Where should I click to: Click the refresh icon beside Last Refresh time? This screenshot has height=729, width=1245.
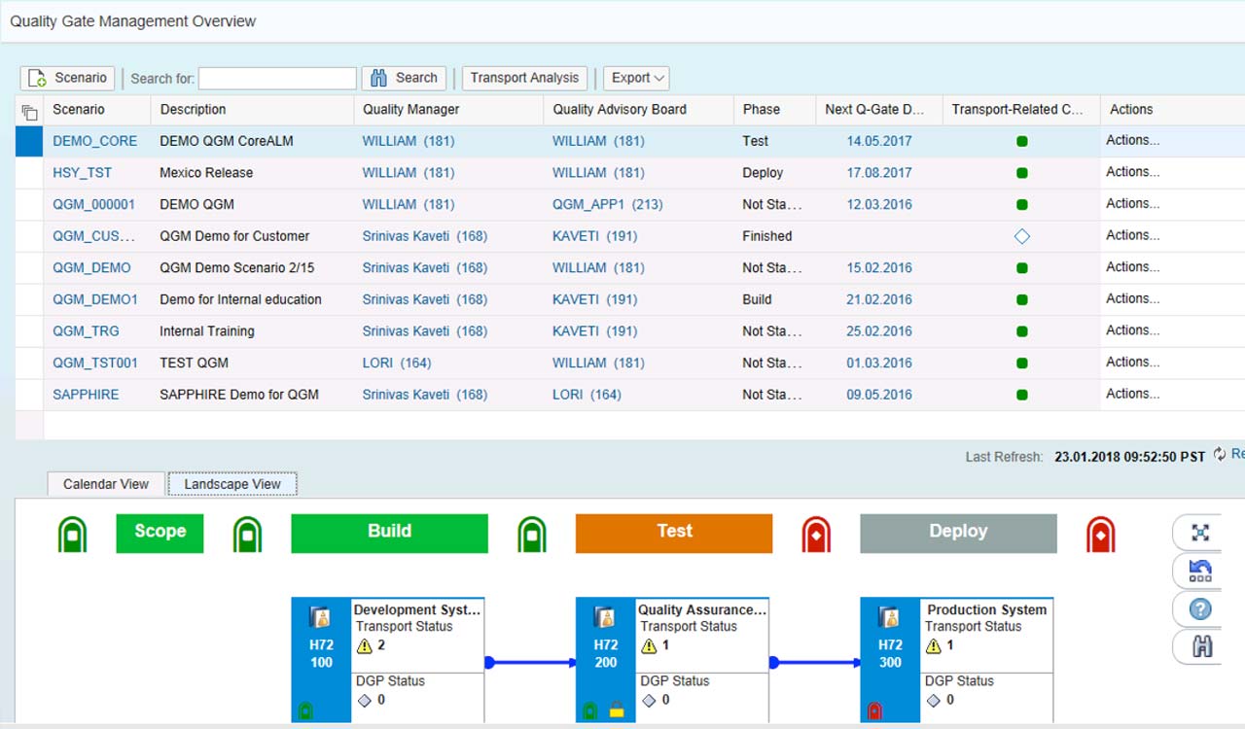coord(1220,455)
